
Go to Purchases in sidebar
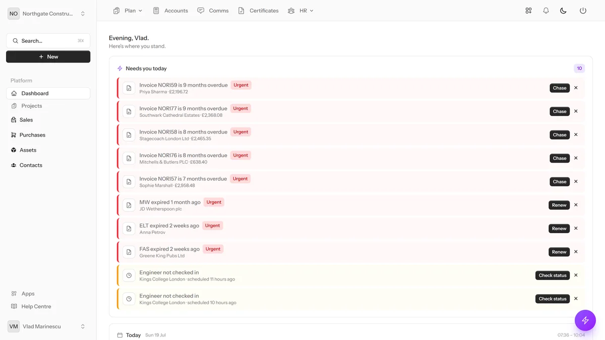coord(48,135)
